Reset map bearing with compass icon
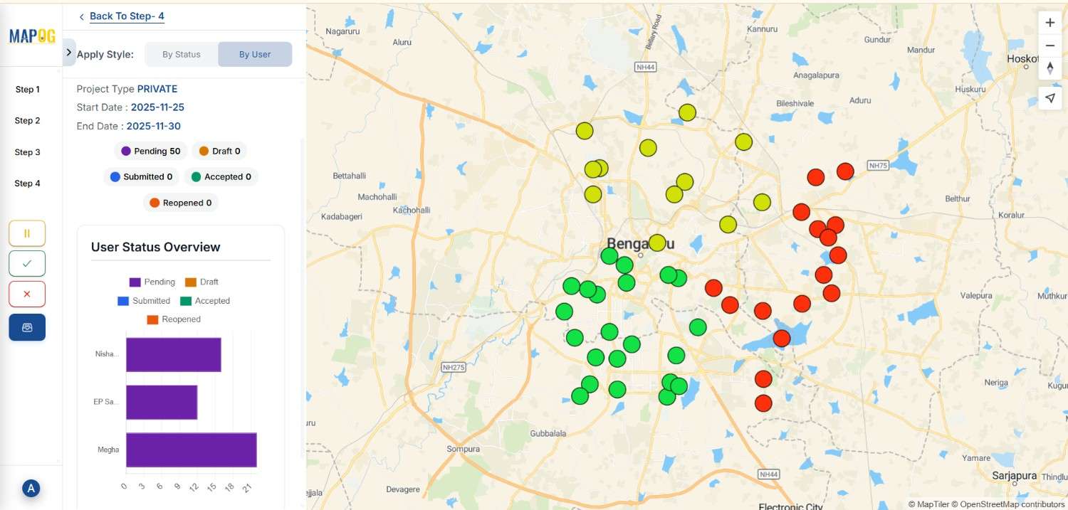 tap(1049, 69)
